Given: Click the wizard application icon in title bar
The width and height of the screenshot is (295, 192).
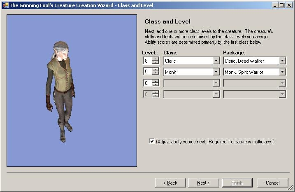Looking at the screenshot, I should click(x=5, y=5).
